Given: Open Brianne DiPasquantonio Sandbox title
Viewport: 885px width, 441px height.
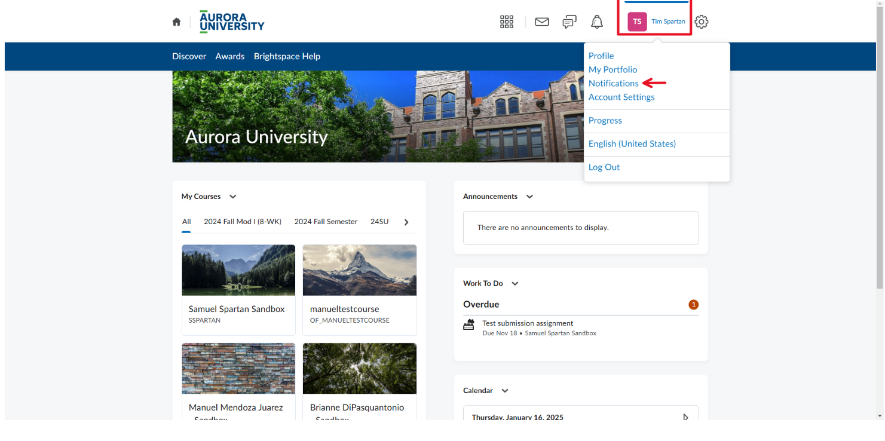Looking at the screenshot, I should click(357, 412).
